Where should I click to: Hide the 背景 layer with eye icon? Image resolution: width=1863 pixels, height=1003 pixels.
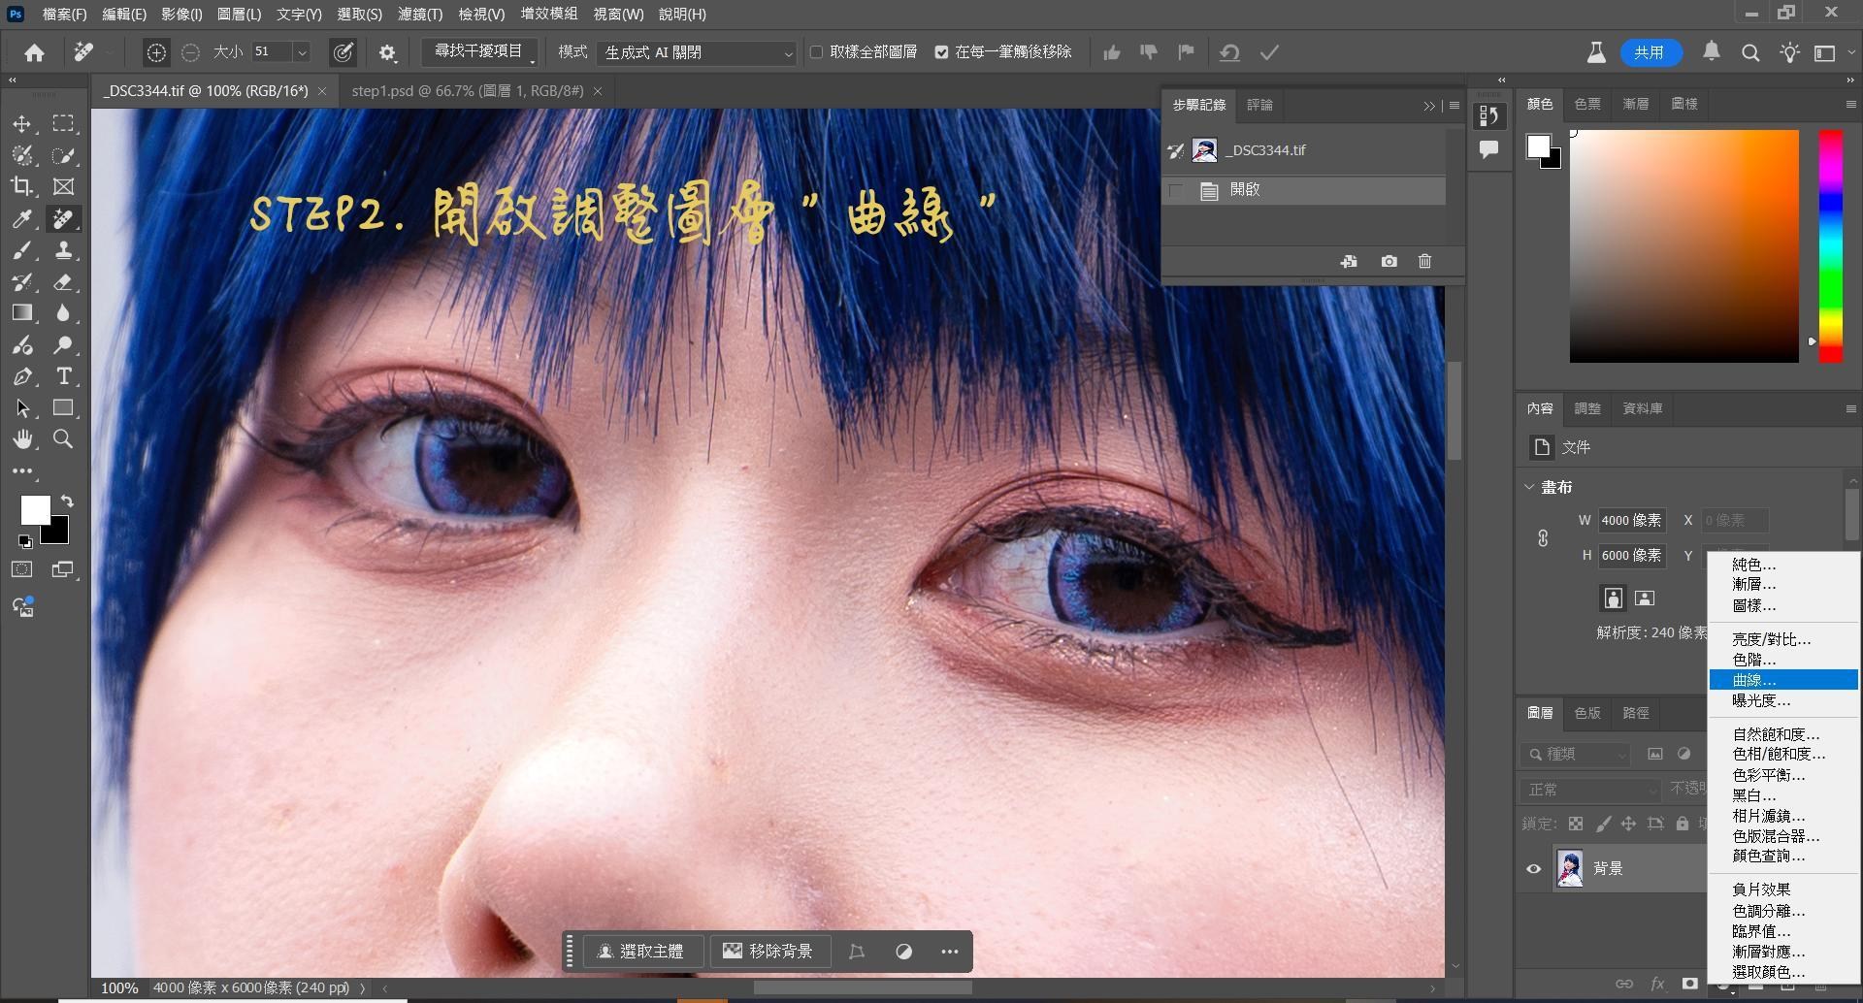(x=1533, y=868)
